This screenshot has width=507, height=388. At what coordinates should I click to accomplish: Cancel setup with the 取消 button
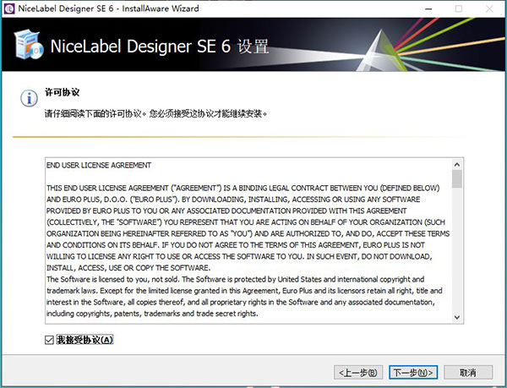pos(468,373)
